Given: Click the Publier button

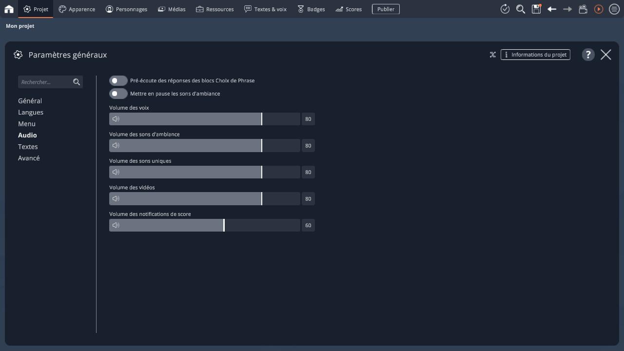Looking at the screenshot, I should tap(386, 9).
